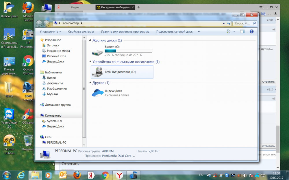Show more toolbar commands chevron
This screenshot has height=180, width=289.
point(199,31)
